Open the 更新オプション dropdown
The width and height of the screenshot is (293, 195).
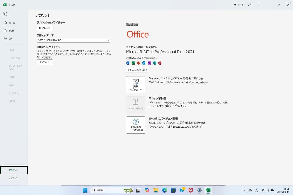click(x=136, y=84)
